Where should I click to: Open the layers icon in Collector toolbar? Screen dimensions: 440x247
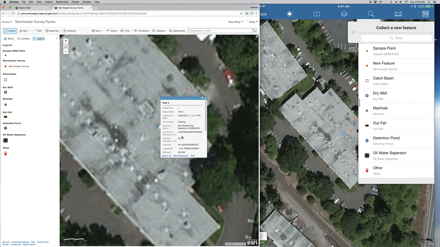pos(344,14)
